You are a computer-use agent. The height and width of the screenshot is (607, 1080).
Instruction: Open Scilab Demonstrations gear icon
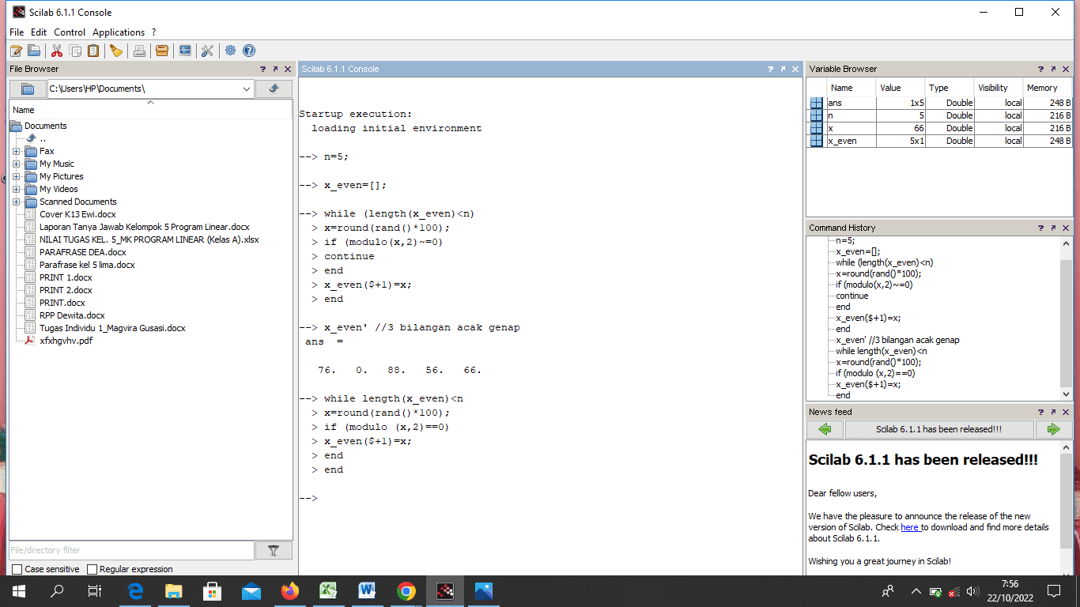pyautogui.click(x=230, y=51)
